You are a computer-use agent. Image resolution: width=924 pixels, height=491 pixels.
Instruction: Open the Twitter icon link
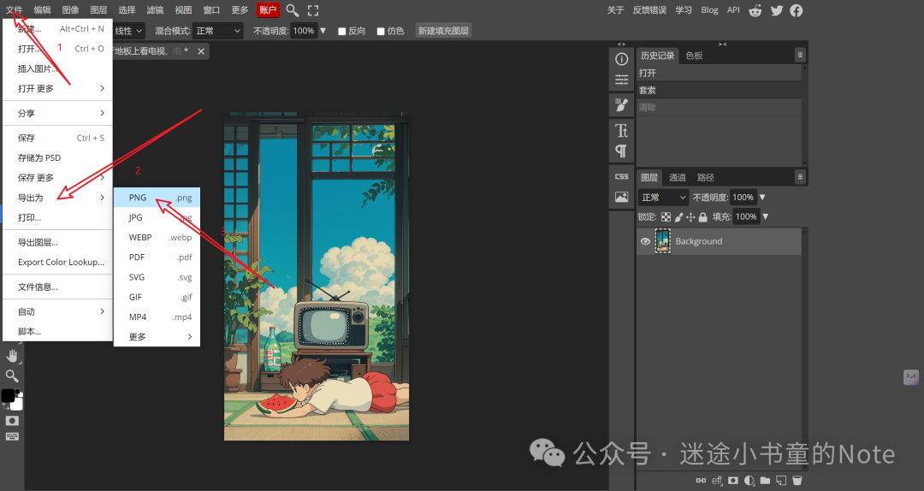(x=777, y=10)
